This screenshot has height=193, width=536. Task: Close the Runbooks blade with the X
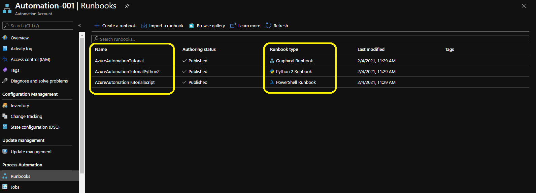point(524,6)
